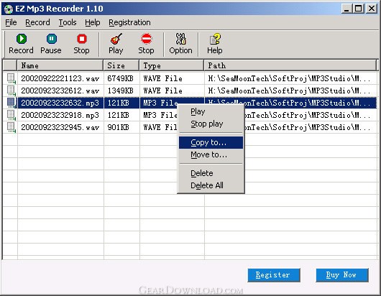This screenshot has width=381, height=296.
Task: Pause recording with the teal Pause icon
Action: 52,39
